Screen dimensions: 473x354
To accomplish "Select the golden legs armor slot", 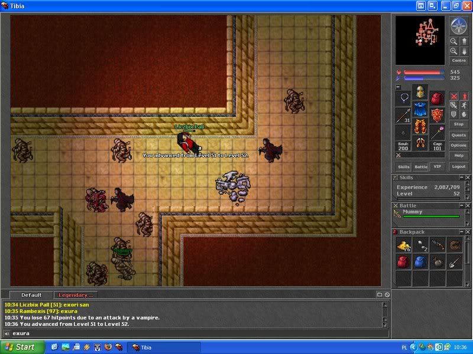I will [x=420, y=126].
